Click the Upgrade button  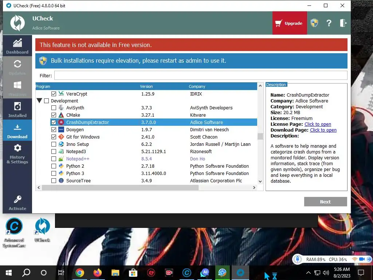(x=290, y=23)
